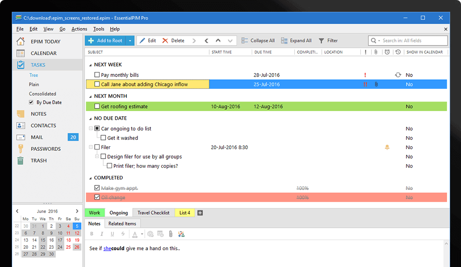Click the paperclip on the Call Jane task

(x=376, y=84)
